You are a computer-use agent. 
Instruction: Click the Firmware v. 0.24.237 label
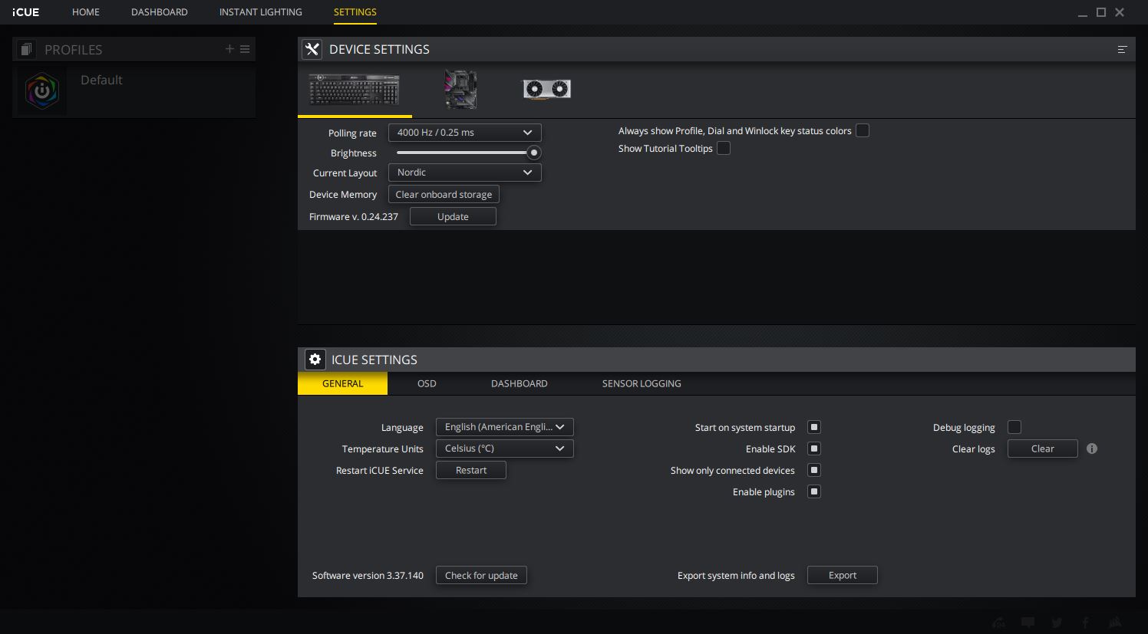354,217
